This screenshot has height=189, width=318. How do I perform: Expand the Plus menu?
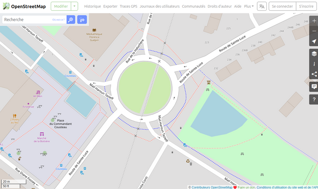click(249, 6)
